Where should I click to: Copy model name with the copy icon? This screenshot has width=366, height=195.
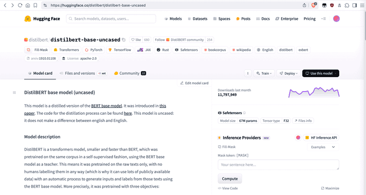coord(124,40)
